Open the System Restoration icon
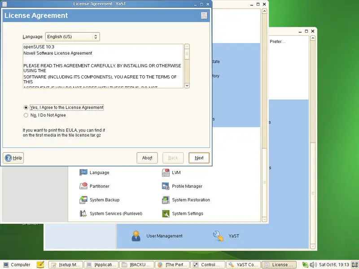 (x=166, y=200)
